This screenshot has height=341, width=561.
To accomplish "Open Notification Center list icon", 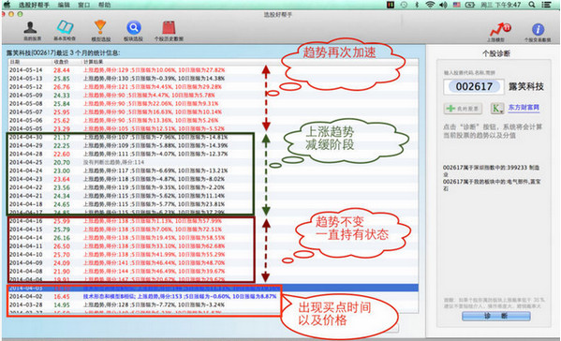I will click(x=546, y=5).
